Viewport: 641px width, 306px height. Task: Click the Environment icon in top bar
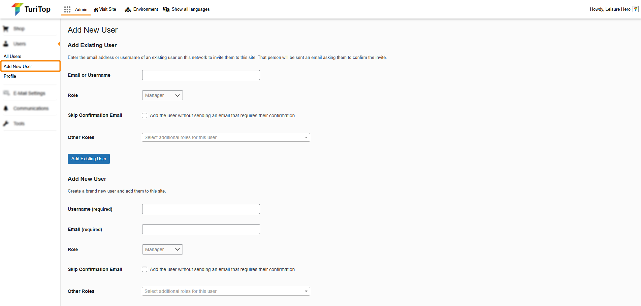point(128,9)
